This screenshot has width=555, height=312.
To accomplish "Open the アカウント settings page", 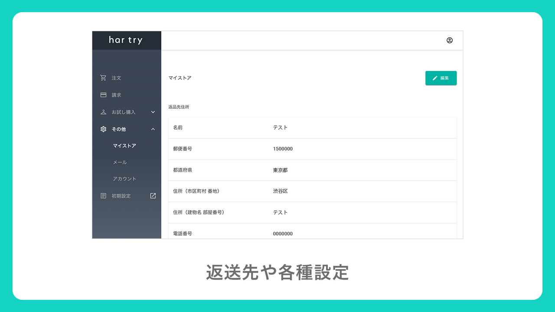I will (x=124, y=179).
